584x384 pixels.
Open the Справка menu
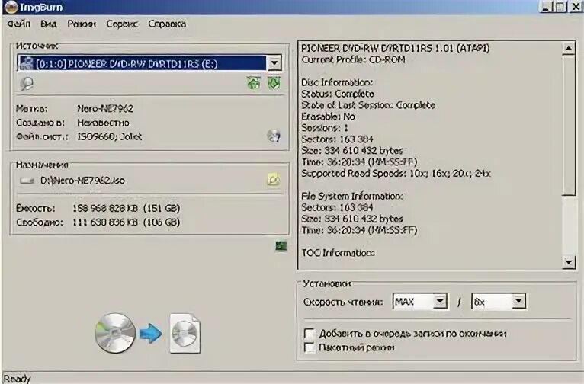tap(167, 24)
